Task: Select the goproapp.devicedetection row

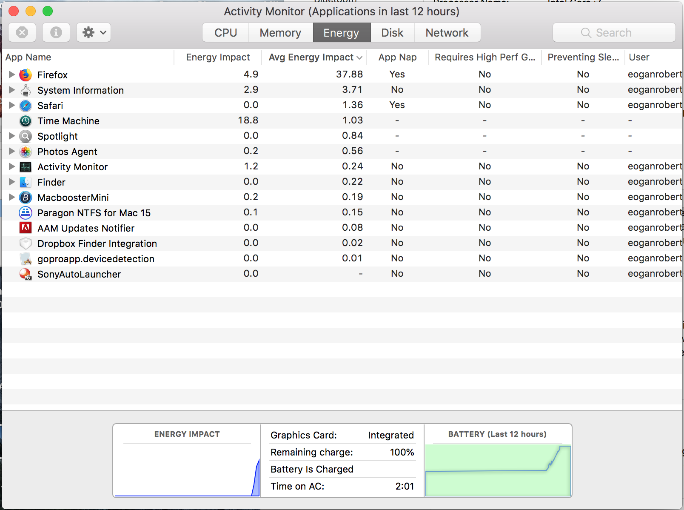Action: (342, 259)
